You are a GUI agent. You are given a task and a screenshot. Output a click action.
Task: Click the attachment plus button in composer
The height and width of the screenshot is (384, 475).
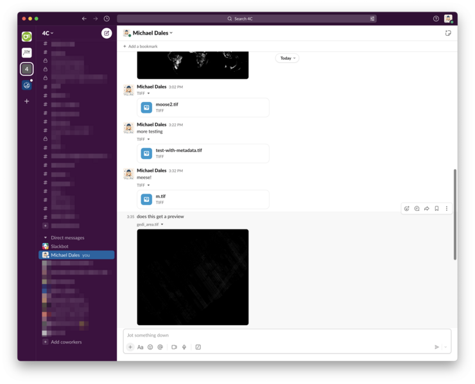(x=130, y=347)
